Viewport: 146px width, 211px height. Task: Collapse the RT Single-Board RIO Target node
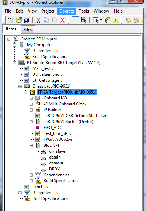coord(14,63)
